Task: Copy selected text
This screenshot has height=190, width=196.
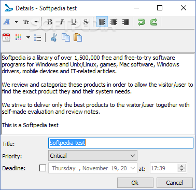Action: pos(66,37)
